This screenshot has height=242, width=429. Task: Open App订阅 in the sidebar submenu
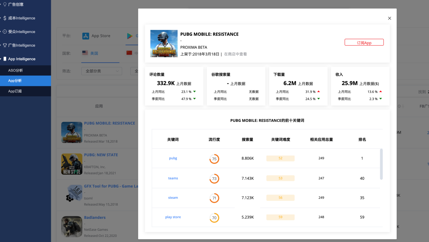[25, 91]
